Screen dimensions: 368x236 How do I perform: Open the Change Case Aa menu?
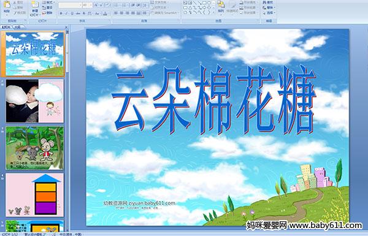pos(97,13)
